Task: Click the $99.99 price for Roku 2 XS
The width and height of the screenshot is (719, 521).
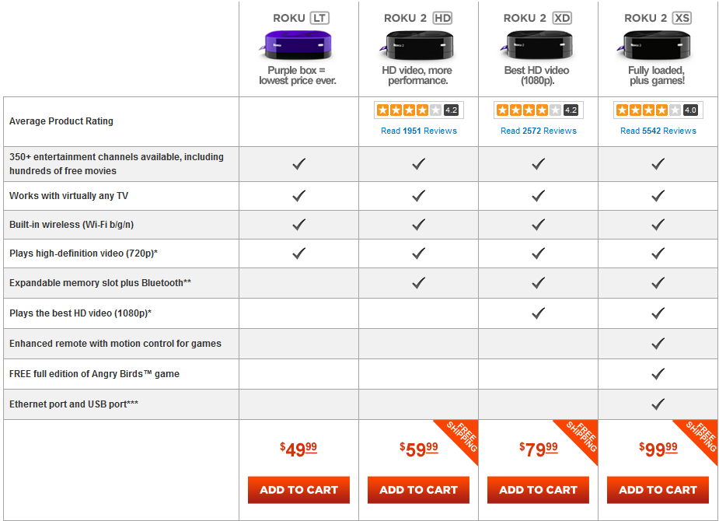Action: point(658,449)
